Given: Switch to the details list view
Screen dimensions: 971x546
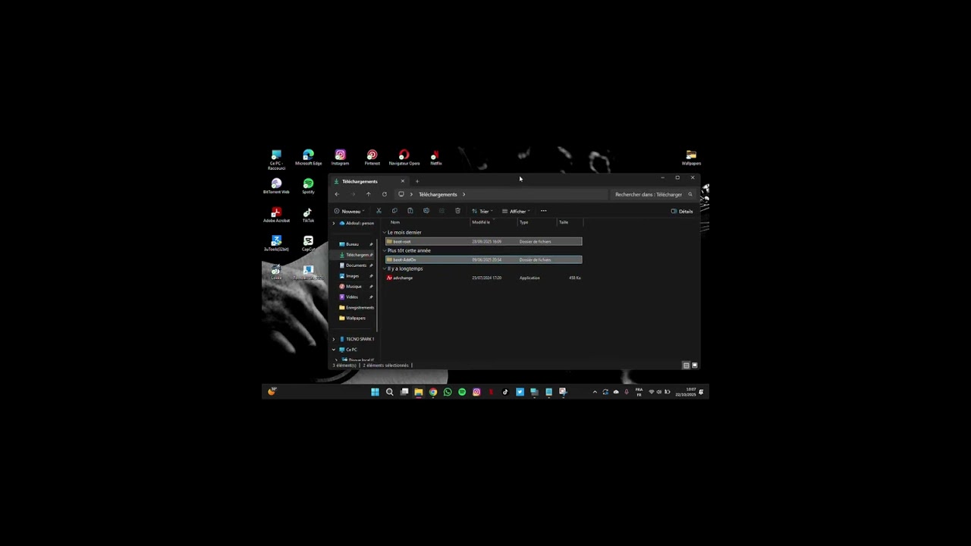Looking at the screenshot, I should pos(686,365).
